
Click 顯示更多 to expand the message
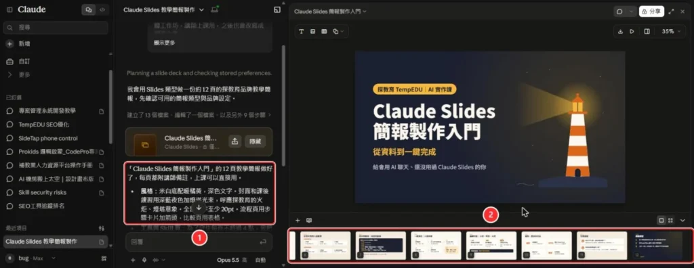pyautogui.click(x=165, y=43)
